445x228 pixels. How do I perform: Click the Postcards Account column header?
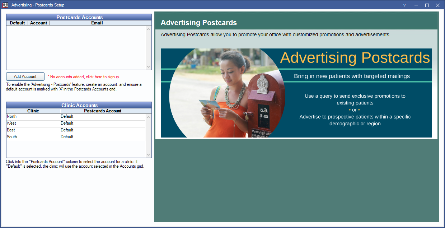click(x=103, y=111)
